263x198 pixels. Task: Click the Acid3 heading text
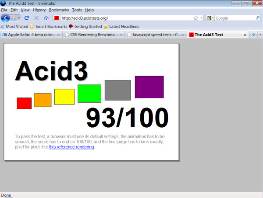click(x=51, y=71)
